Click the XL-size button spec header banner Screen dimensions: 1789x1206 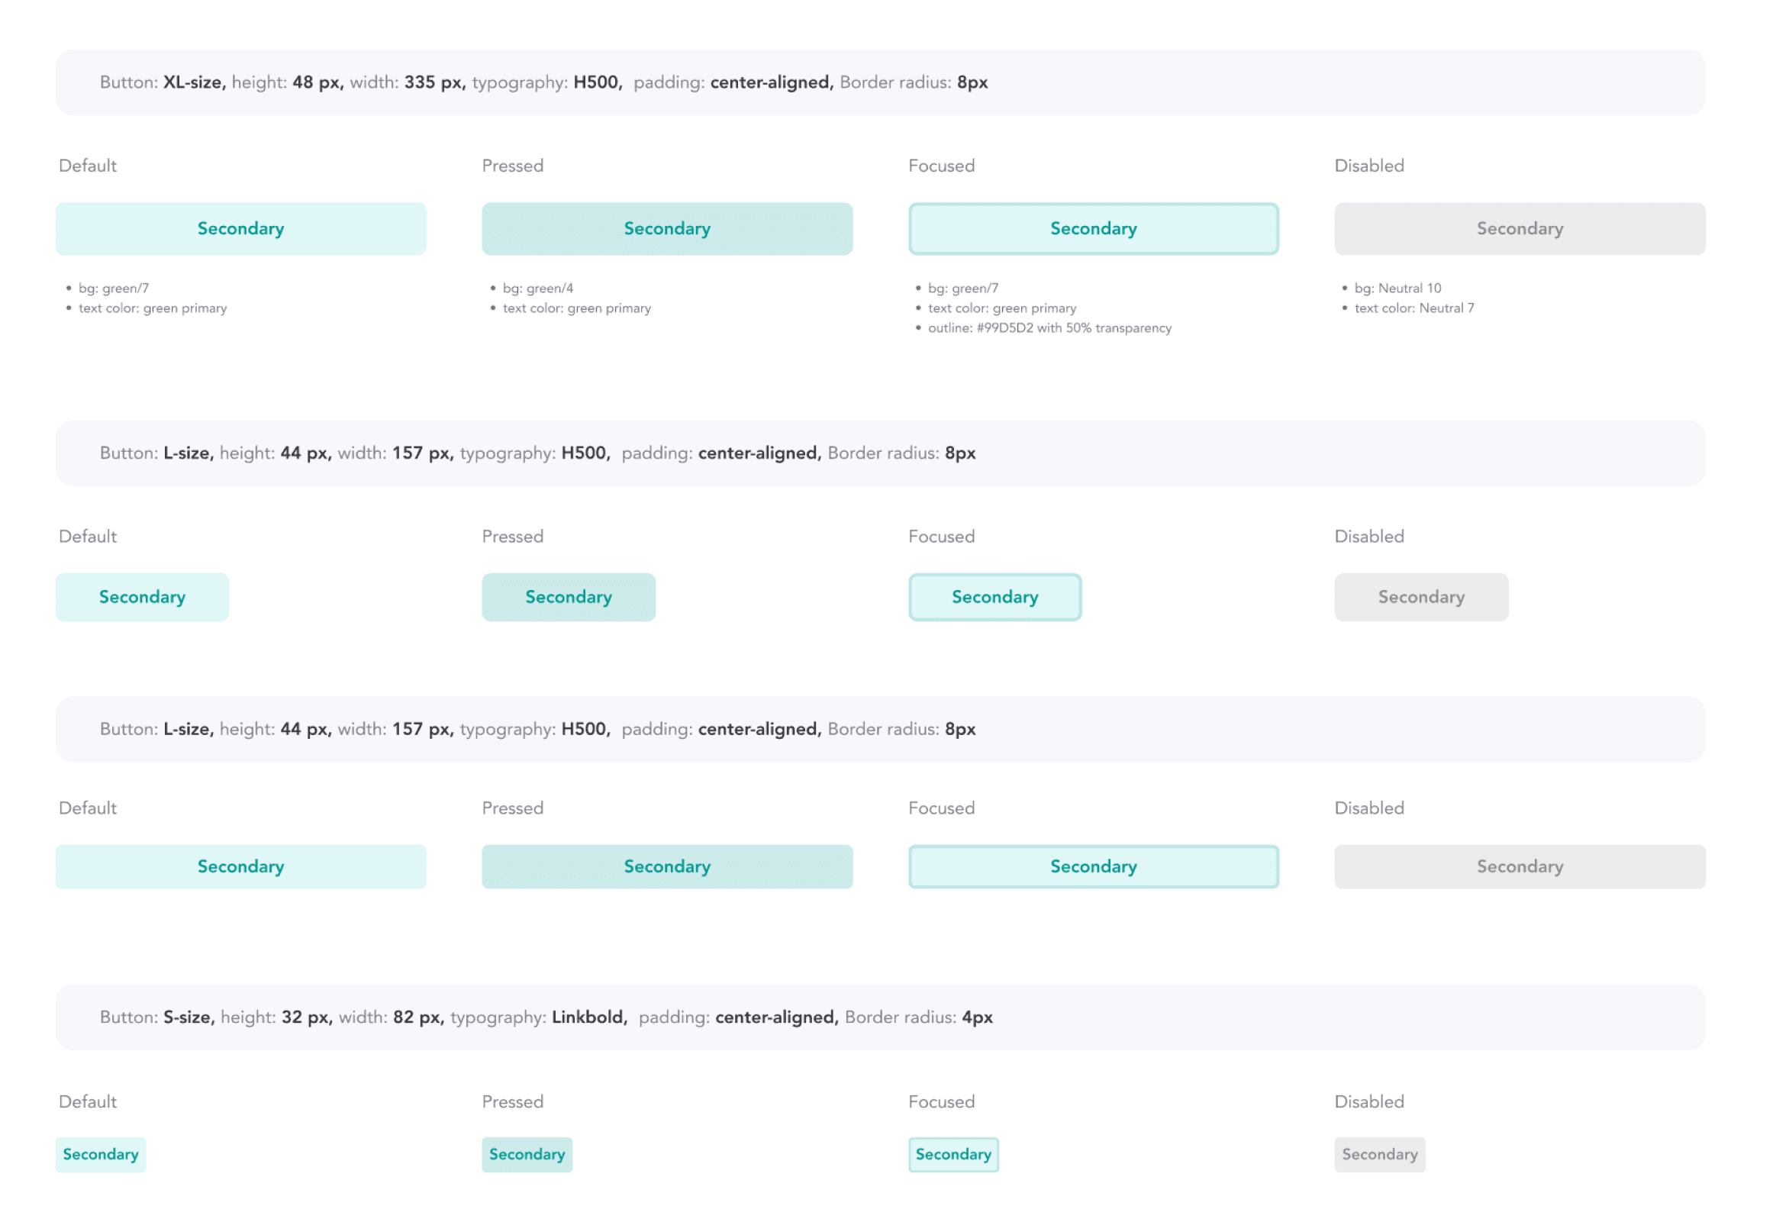[x=880, y=82]
